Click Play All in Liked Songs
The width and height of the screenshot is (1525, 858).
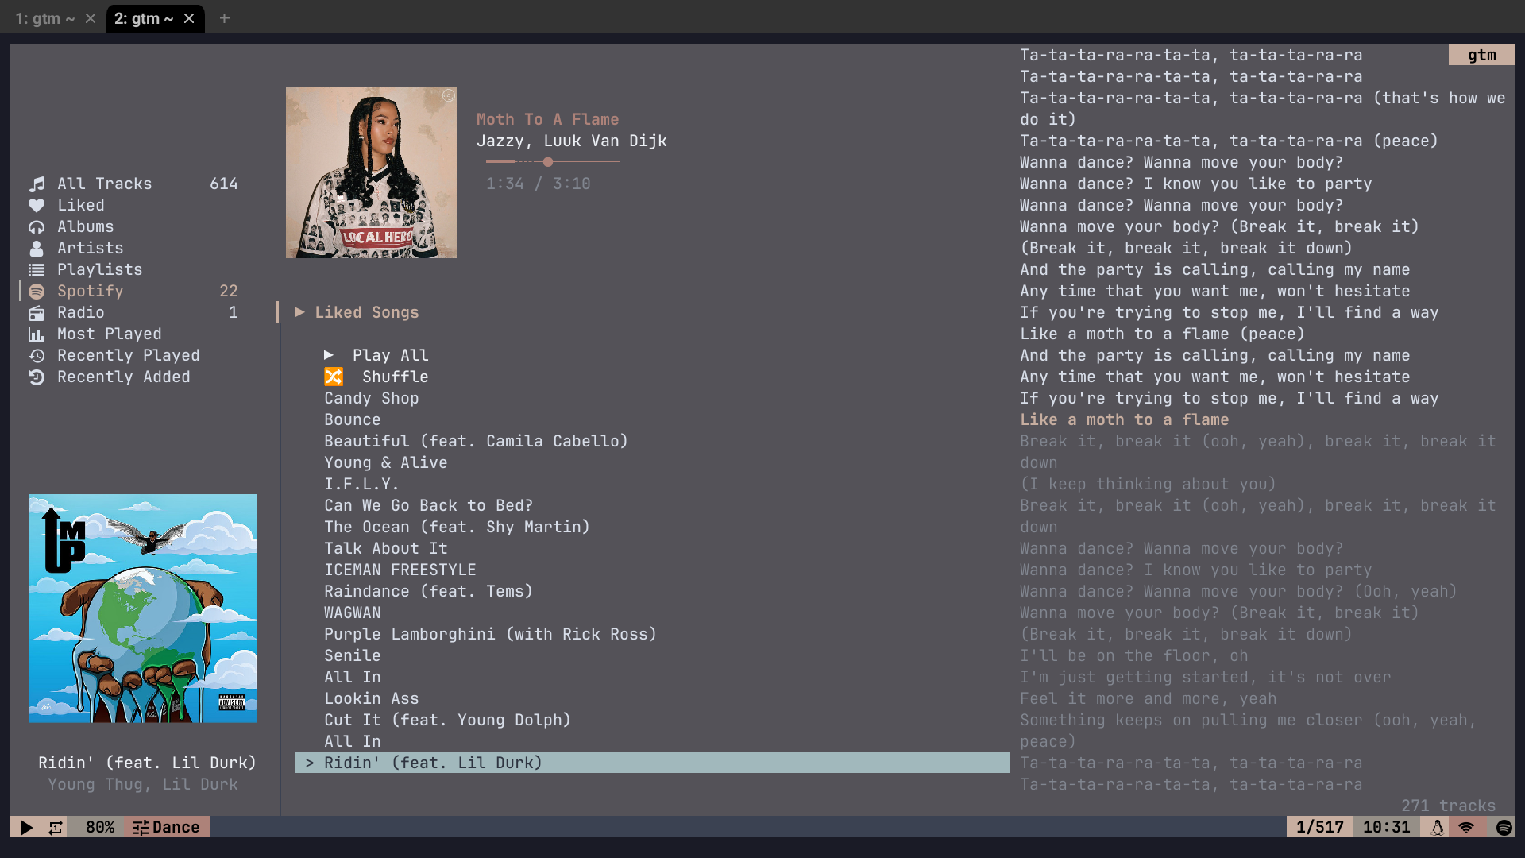(376, 355)
